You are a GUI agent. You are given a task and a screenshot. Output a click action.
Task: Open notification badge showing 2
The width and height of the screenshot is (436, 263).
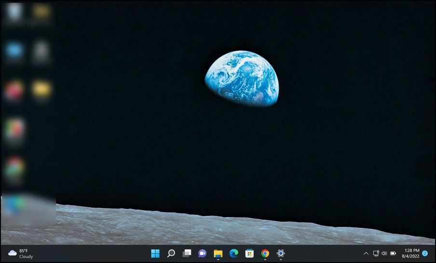[x=424, y=253]
